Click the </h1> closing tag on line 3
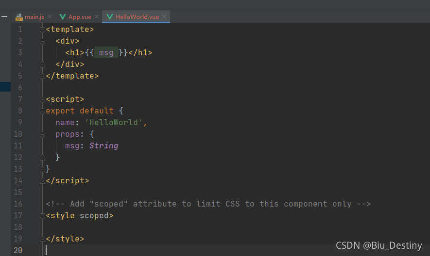The image size is (430, 256). (x=140, y=52)
